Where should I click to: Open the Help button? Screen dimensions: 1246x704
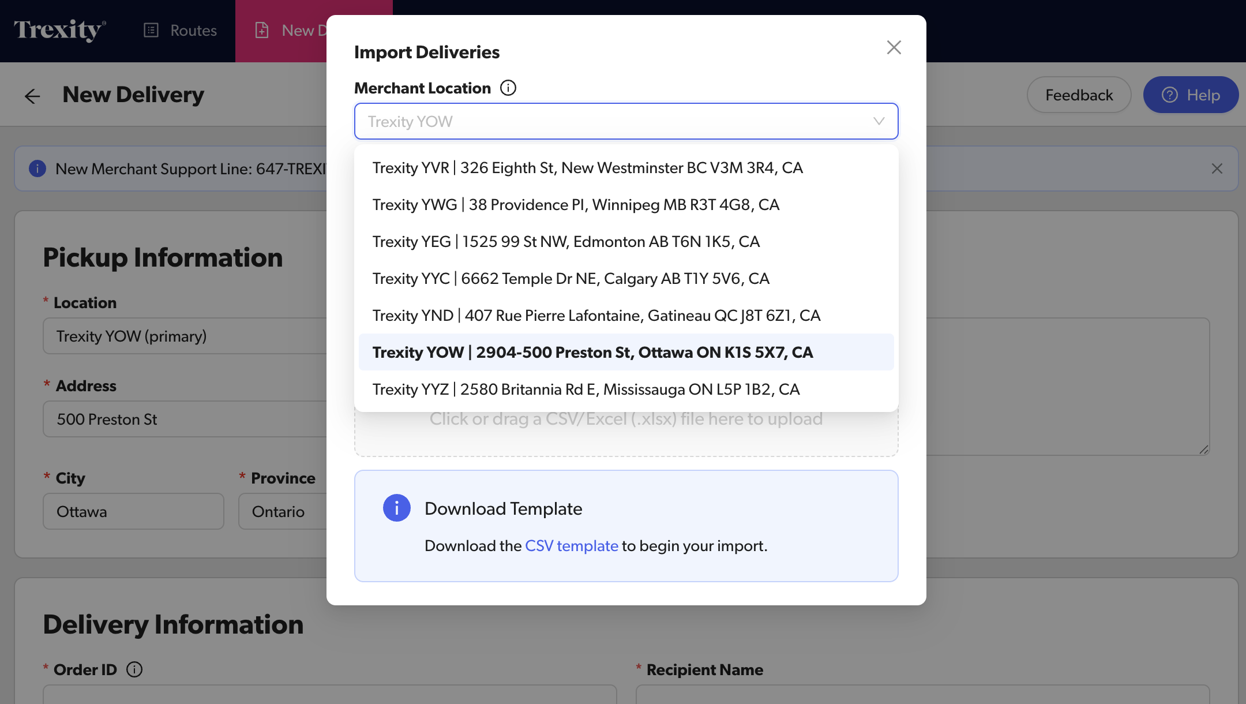pos(1191,95)
